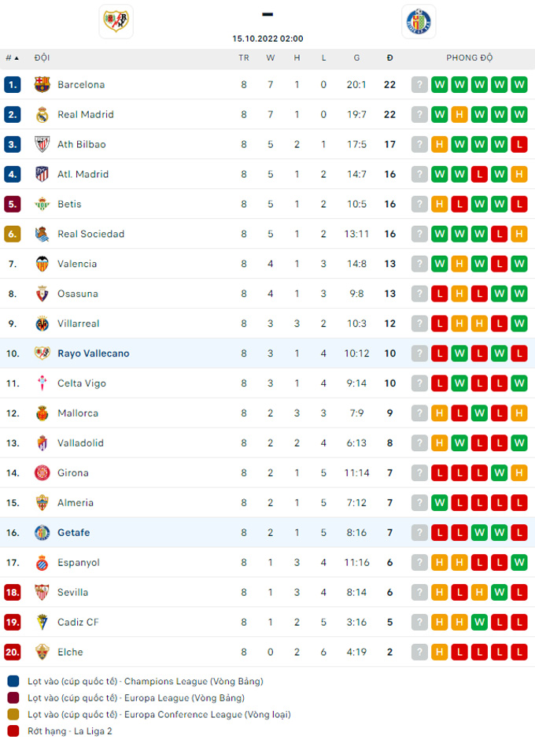Click the W wins column header
The height and width of the screenshot is (740, 535).
[271, 58]
